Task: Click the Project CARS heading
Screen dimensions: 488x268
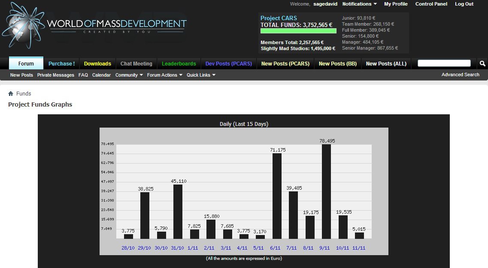Action: [279, 18]
